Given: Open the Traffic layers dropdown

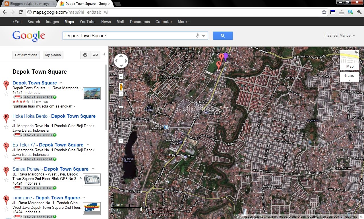Looking at the screenshot, I should coord(349,77).
